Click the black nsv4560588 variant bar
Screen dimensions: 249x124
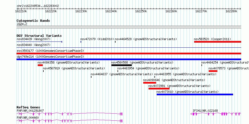pos(121,65)
